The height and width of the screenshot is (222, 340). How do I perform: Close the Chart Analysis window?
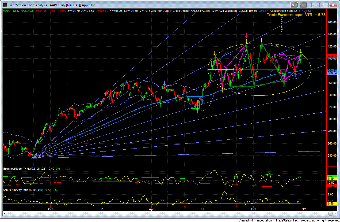click(x=333, y=5)
